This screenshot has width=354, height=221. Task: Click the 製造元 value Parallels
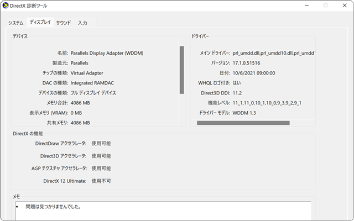79,63
